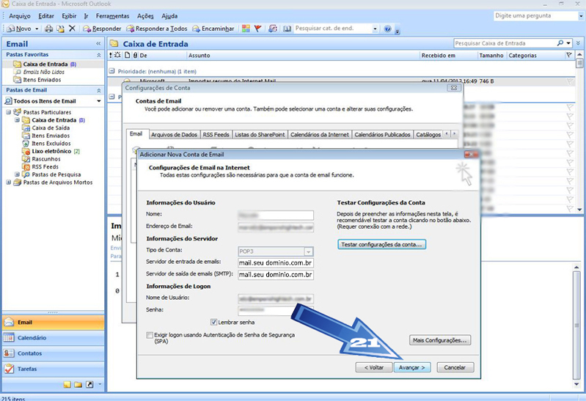Click the Importance exclamation column header

111,55
